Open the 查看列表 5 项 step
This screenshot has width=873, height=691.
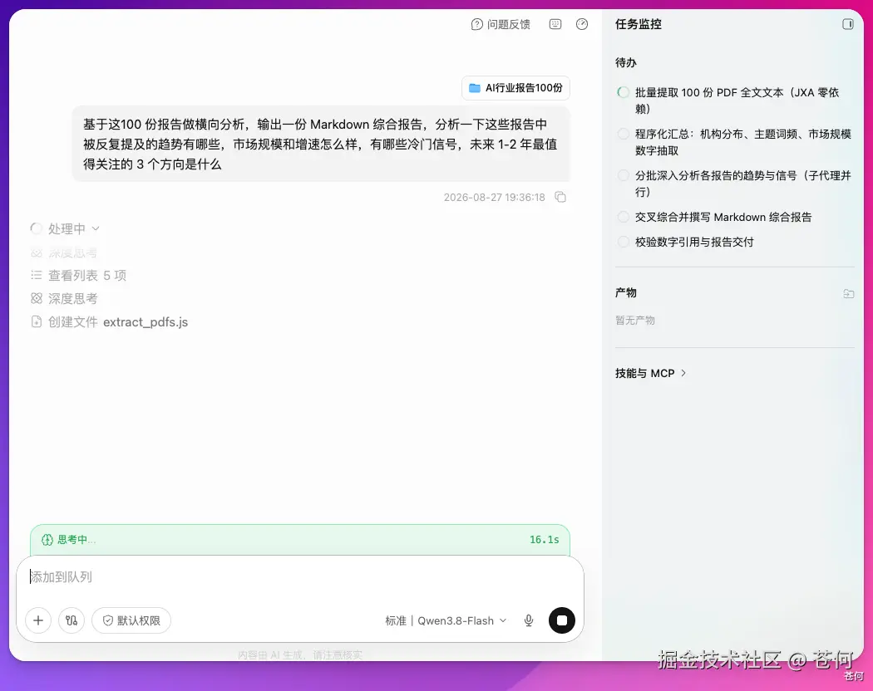78,276
